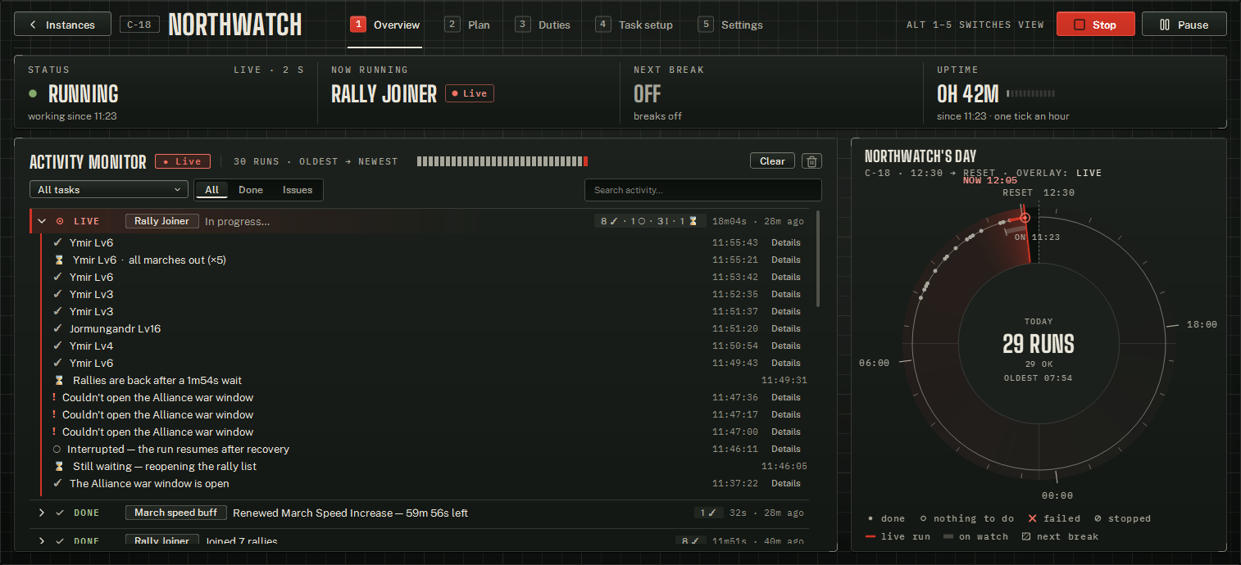Collapse the live Rally Joiner run
Screen dimensions: 1241x565
[42, 221]
